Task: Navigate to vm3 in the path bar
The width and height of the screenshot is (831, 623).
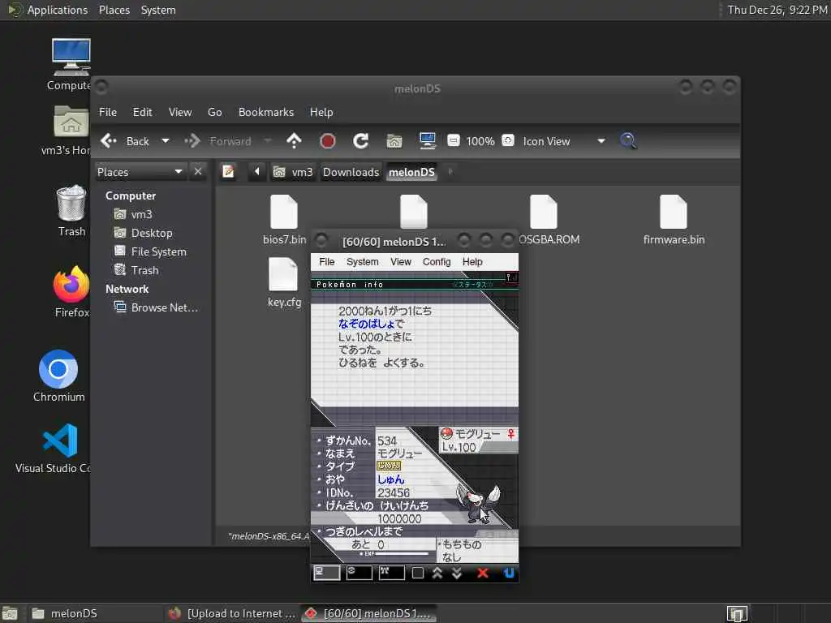Action: pyautogui.click(x=293, y=172)
